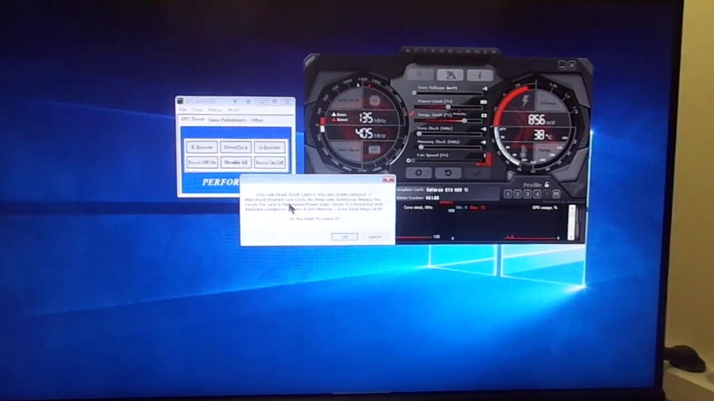Screen dimensions: 714x401
Task: Select Afterburner profile slot 2
Action: pos(517,194)
